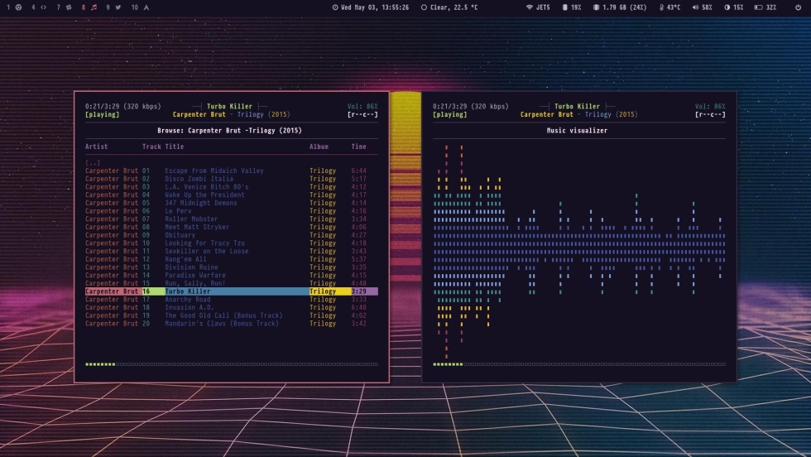Screen dimensions: 811x457
Task: Click the Browse: Carpenter Brut -Trilogy heading
Action: 230,131
